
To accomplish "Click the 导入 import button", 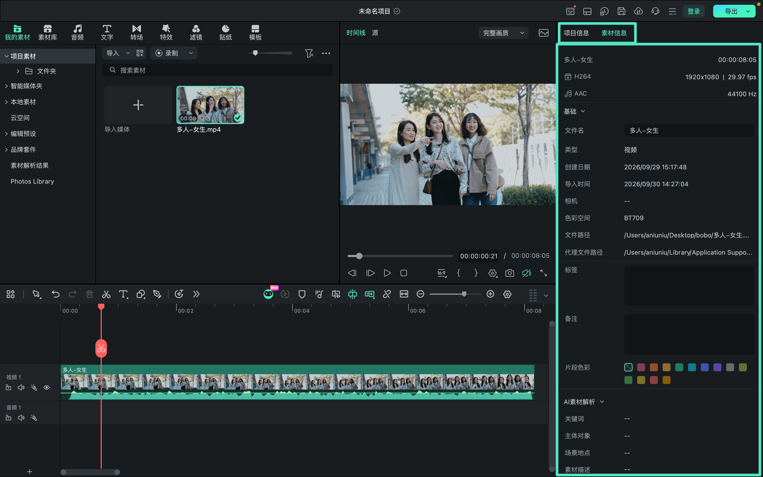I will pos(113,53).
